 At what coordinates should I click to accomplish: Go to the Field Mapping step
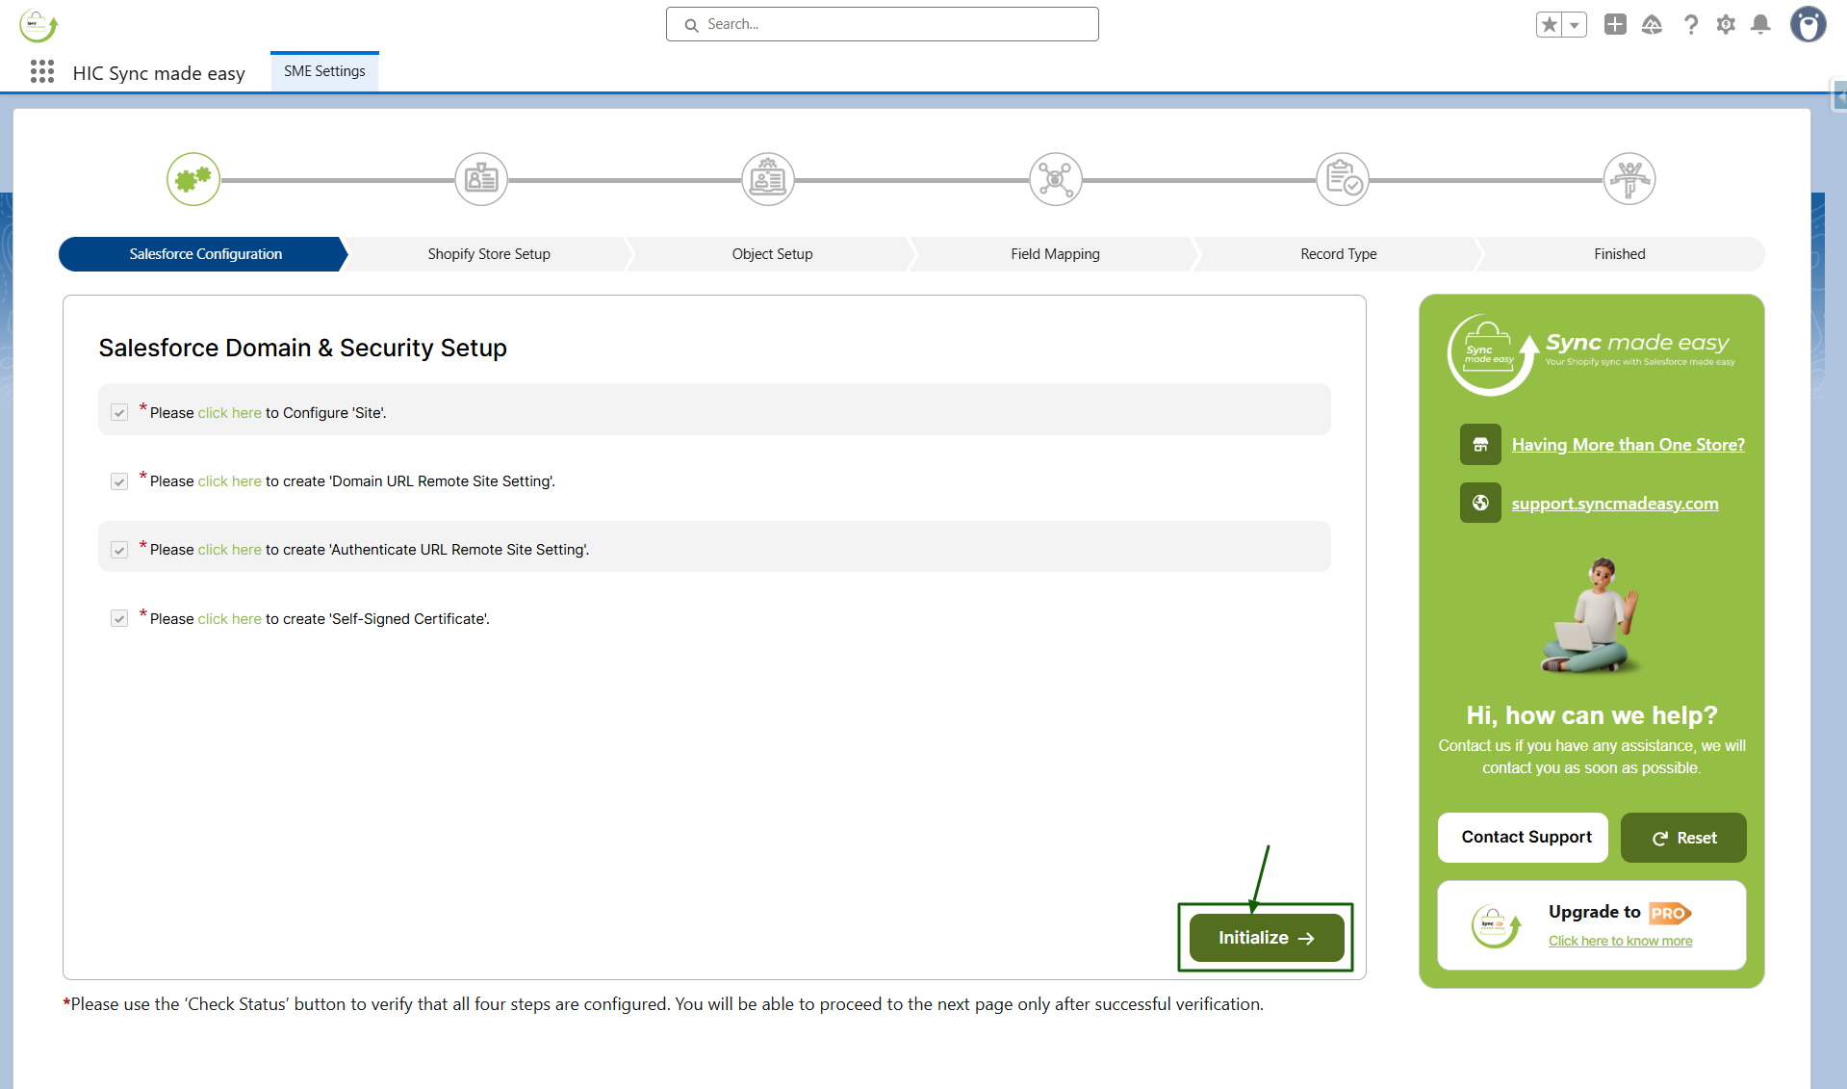click(1055, 254)
